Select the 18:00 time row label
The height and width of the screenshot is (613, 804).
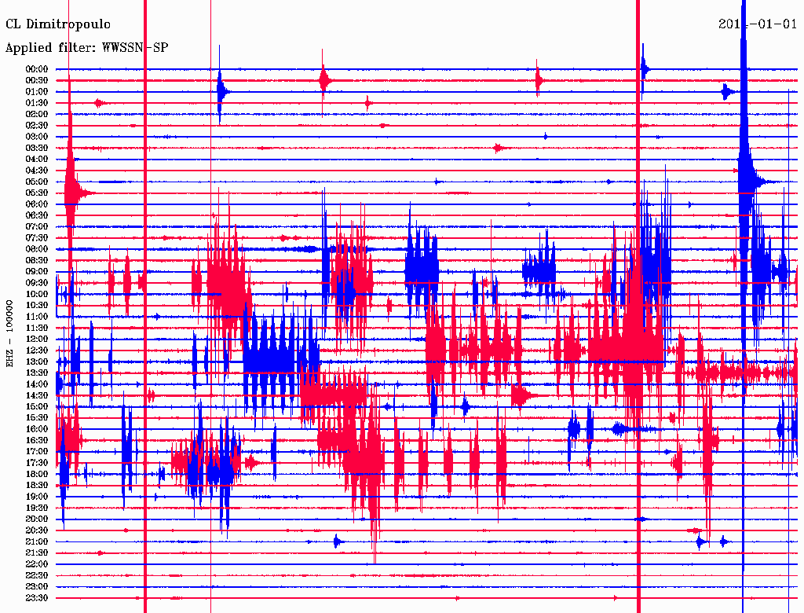click(37, 474)
